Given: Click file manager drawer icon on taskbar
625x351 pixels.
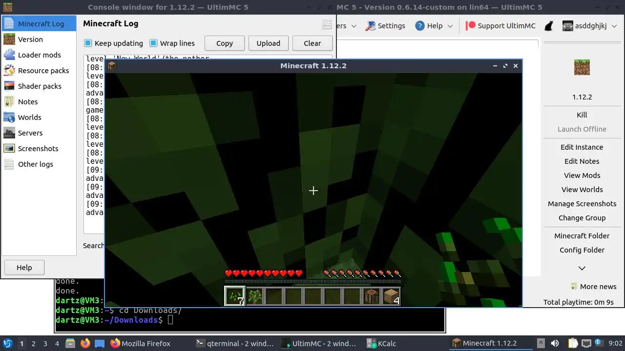Looking at the screenshot, I should 70,343.
